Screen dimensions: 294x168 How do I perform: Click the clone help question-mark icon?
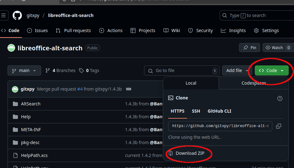pyautogui.click(x=280, y=98)
